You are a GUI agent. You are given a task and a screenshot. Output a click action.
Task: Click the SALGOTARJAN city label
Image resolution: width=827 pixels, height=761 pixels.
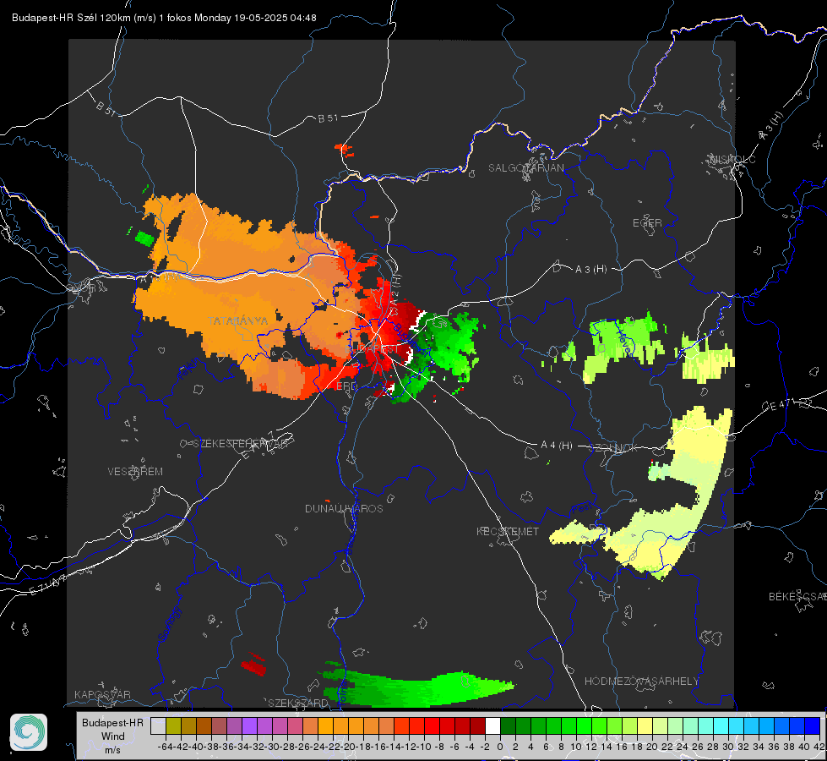[x=525, y=168]
